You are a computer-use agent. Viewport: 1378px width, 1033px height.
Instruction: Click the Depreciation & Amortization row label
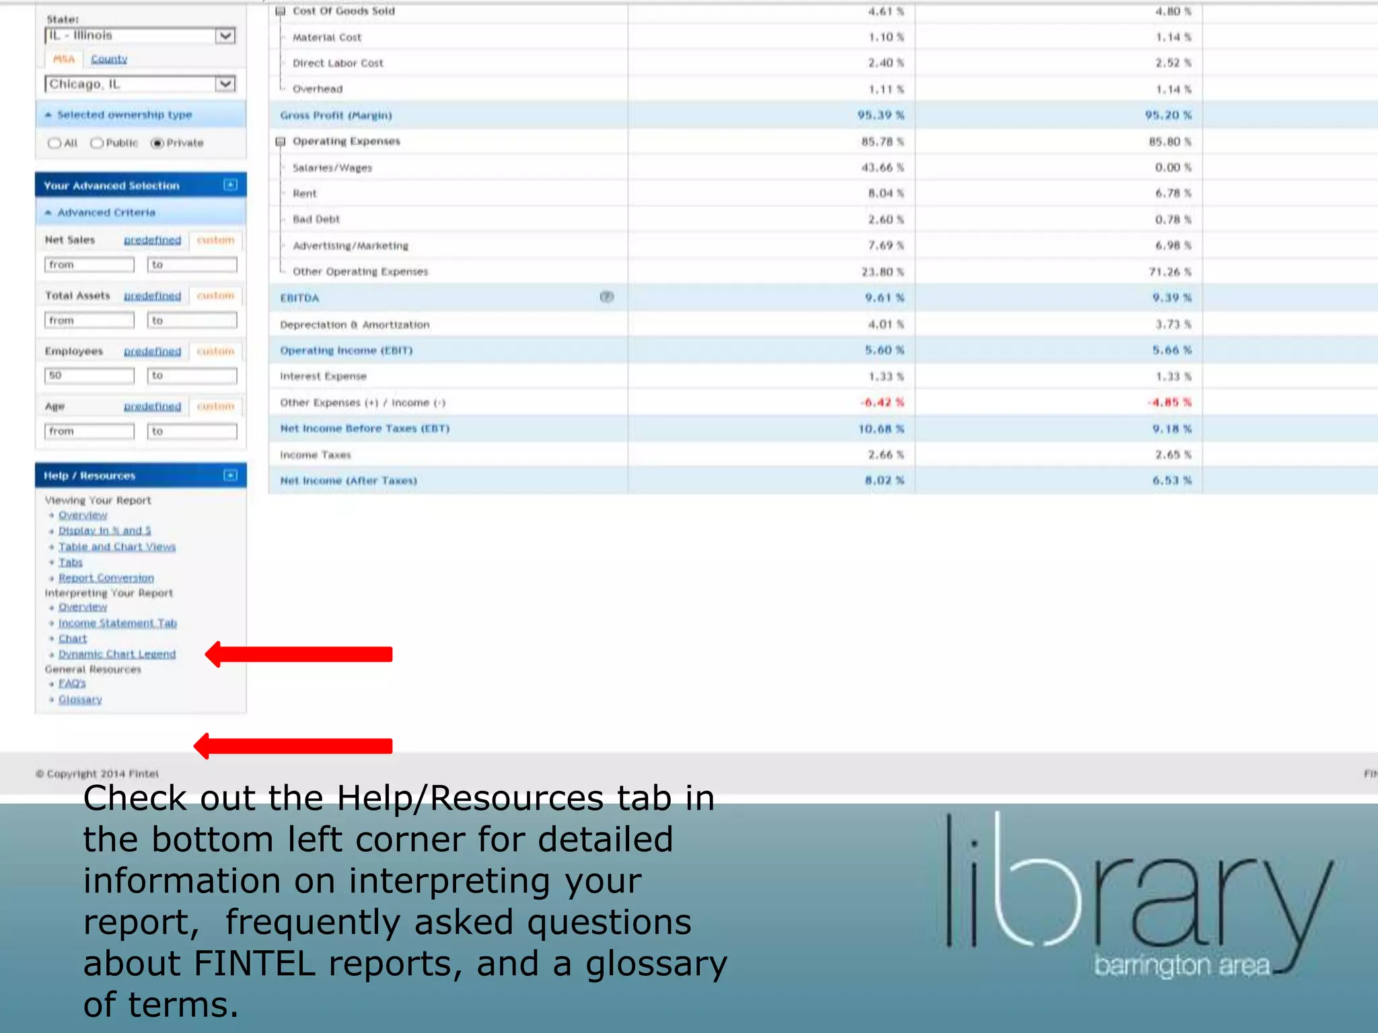click(355, 325)
